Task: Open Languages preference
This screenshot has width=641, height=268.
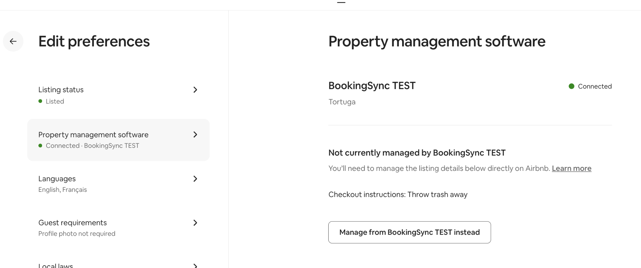Action: pyautogui.click(x=119, y=184)
